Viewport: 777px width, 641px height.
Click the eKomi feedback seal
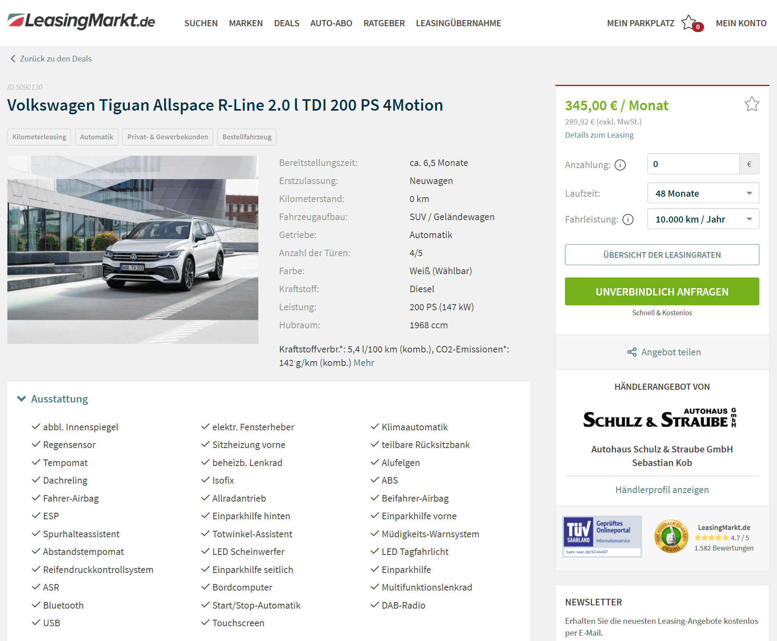(671, 536)
